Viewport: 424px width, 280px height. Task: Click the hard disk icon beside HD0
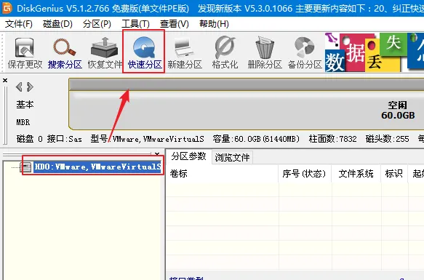26,167
